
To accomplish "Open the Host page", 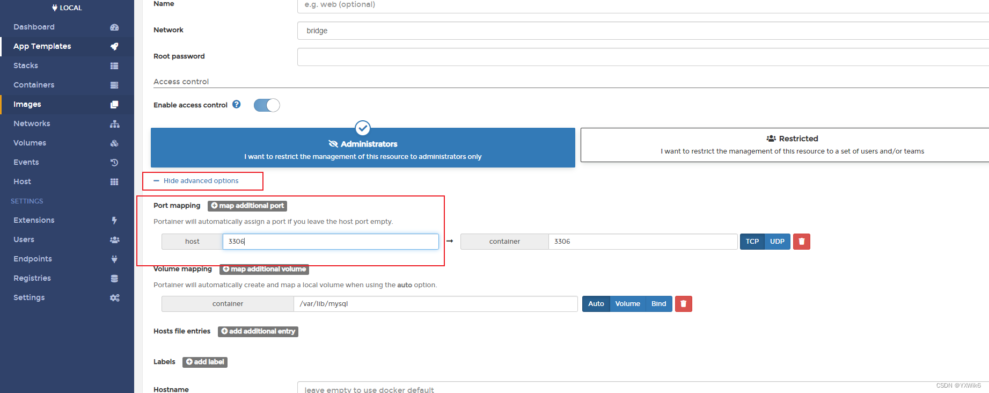I will click(x=67, y=181).
